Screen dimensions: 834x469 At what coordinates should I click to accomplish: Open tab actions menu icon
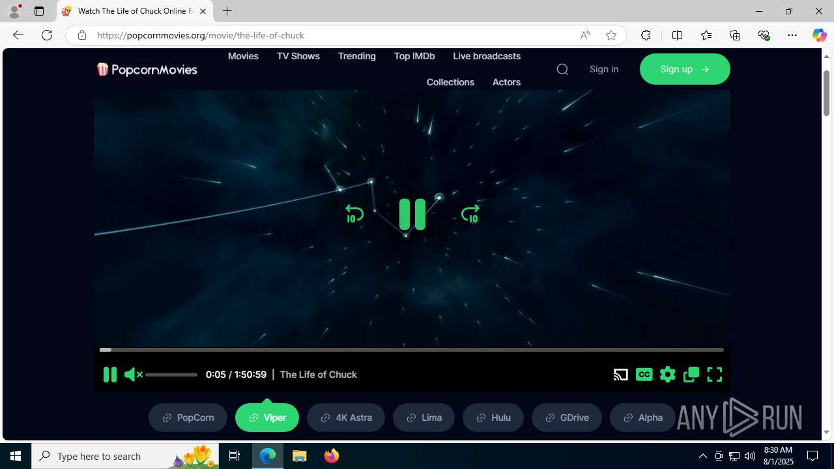pos(39,11)
